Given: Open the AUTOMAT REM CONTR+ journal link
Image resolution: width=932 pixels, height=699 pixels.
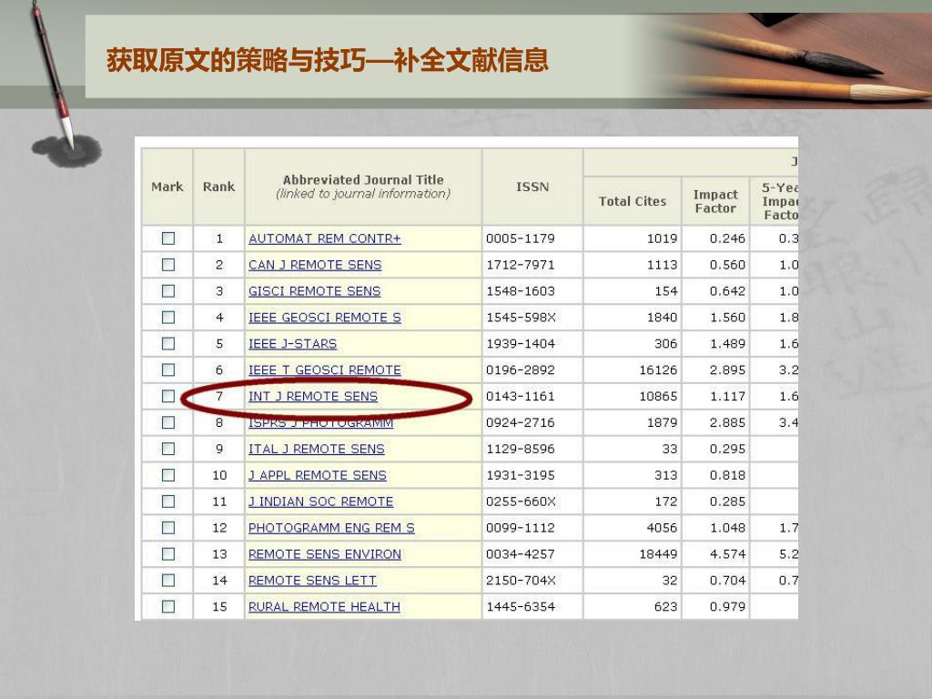Looking at the screenshot, I should tap(325, 238).
